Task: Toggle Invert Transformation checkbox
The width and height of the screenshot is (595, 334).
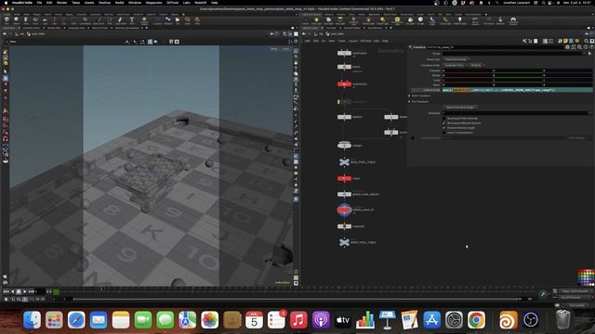Action: 444,133
